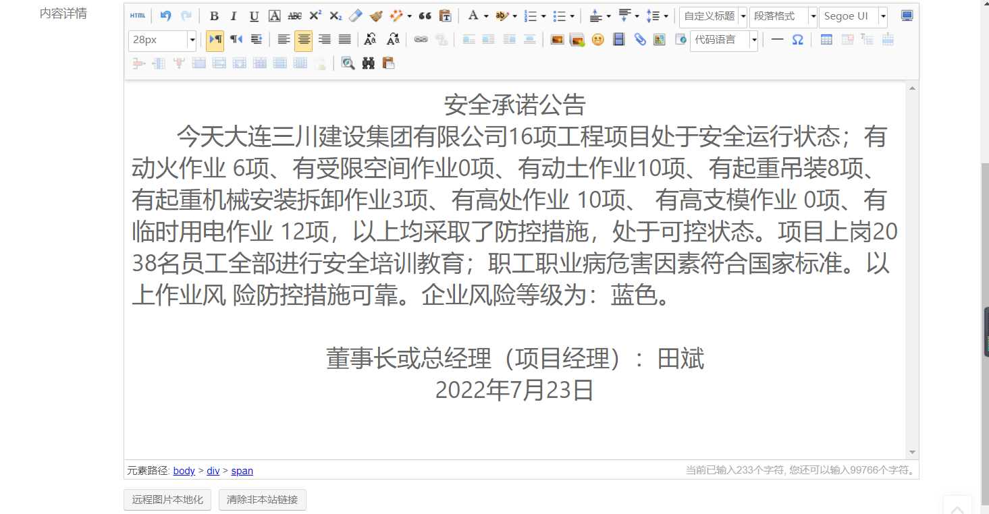Click the 清除非本站链接 button
Viewport: 989px width, 514px height.
tap(262, 500)
